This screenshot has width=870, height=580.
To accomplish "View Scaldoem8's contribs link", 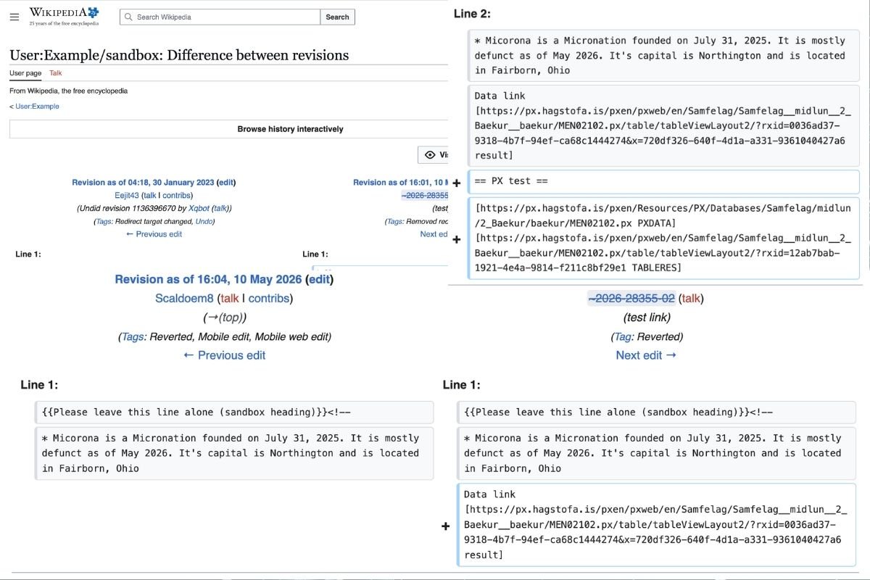I will 268,298.
